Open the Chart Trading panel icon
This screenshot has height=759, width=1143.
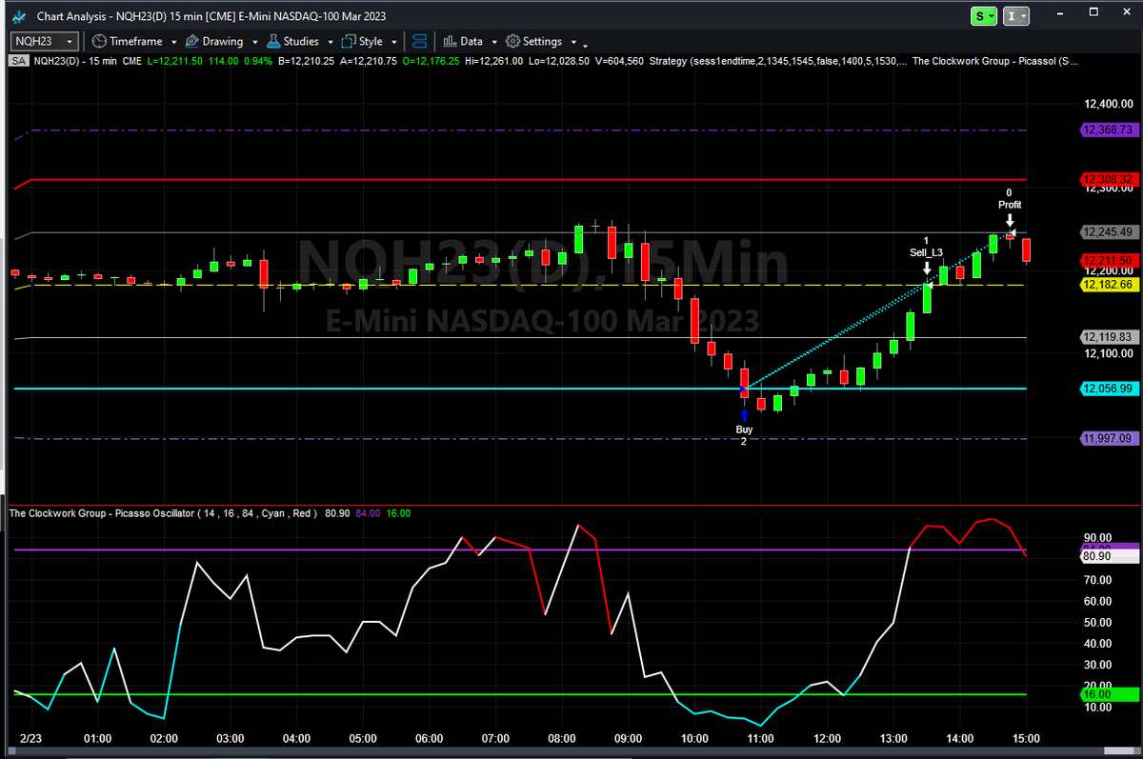pyautogui.click(x=419, y=42)
